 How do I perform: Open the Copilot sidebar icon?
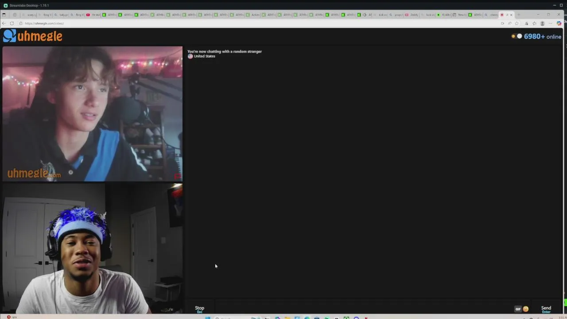559,23
